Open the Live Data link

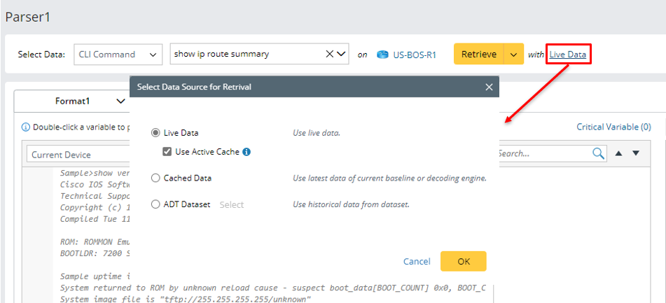(x=568, y=54)
